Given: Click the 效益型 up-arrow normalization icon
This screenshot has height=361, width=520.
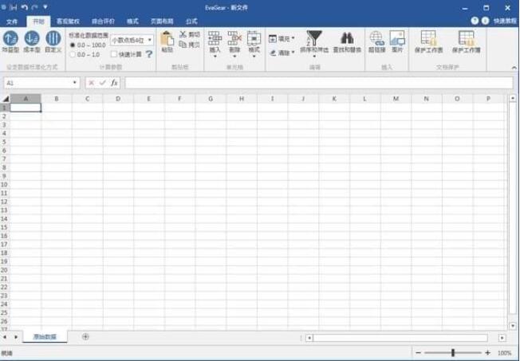Looking at the screenshot, I should 10,38.
